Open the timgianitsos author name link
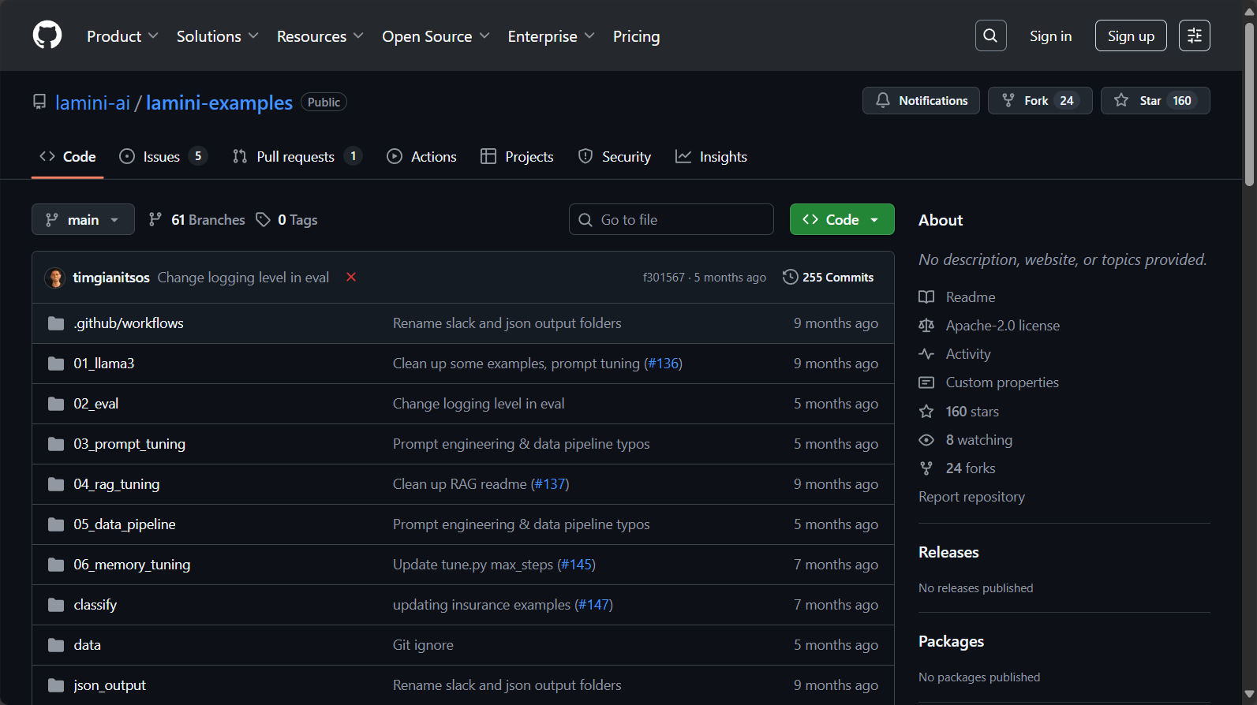 [x=111, y=278]
